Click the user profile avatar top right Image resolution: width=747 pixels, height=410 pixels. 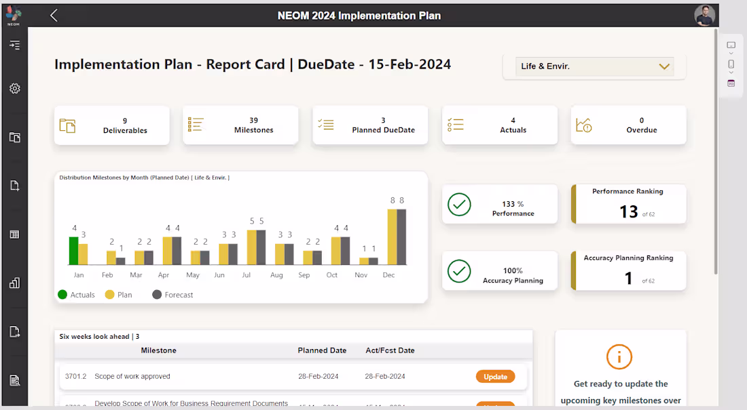pos(704,14)
